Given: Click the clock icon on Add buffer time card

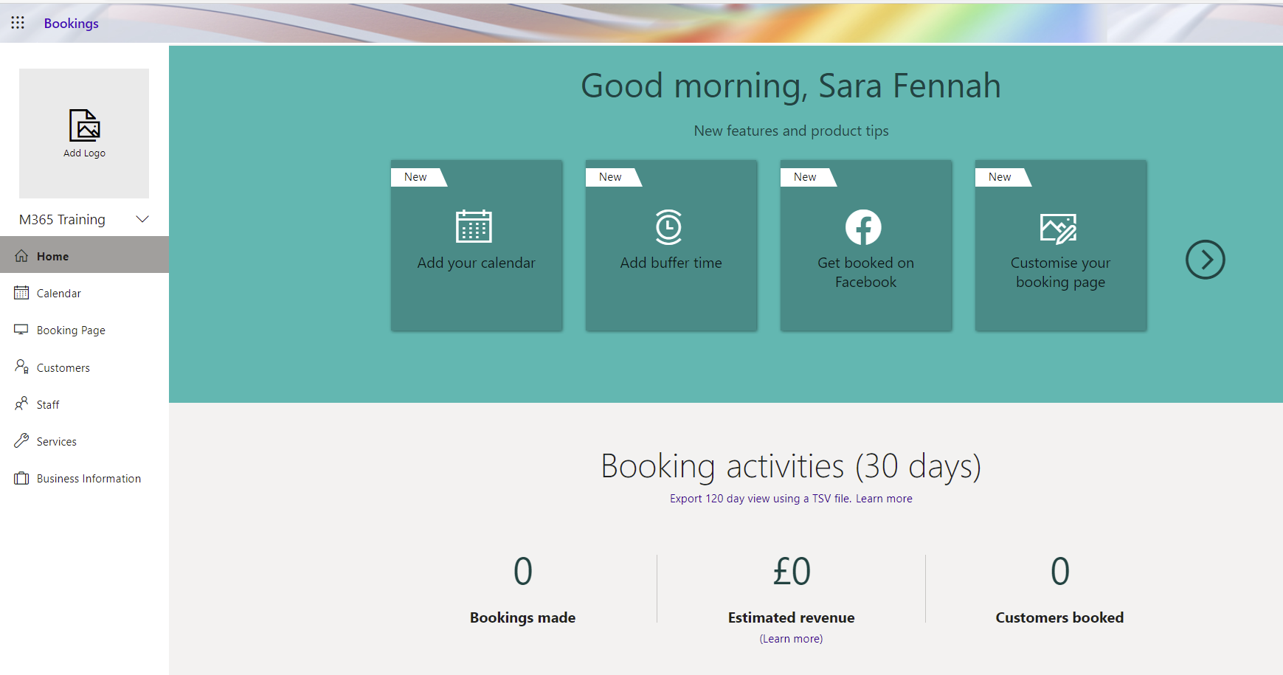Looking at the screenshot, I should [x=669, y=226].
